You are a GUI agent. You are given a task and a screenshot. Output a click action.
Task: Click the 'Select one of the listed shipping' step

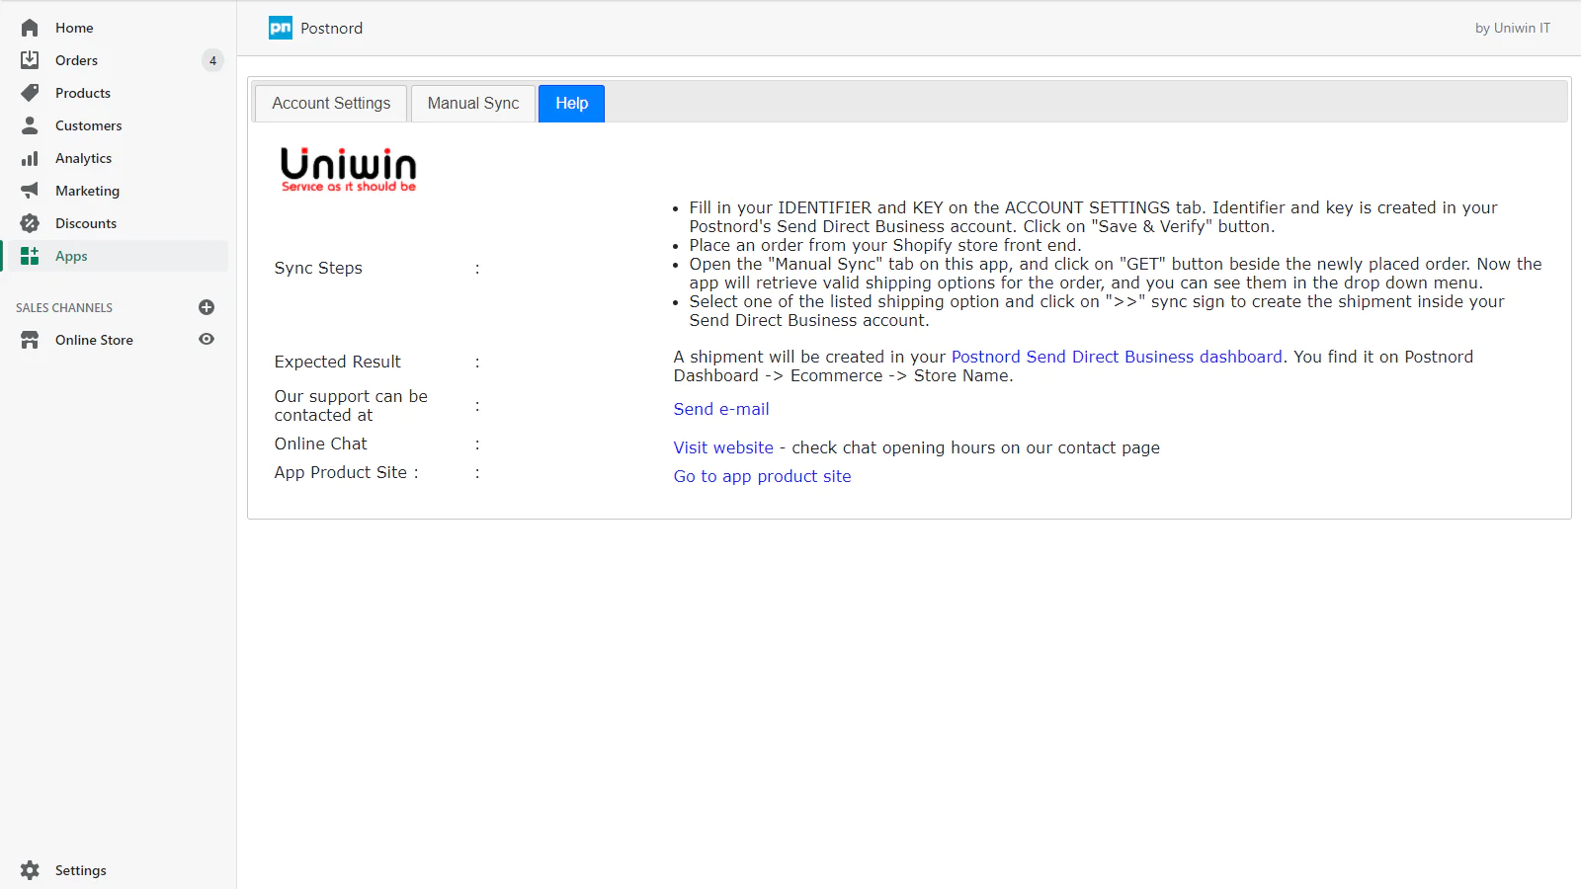coord(1097,311)
